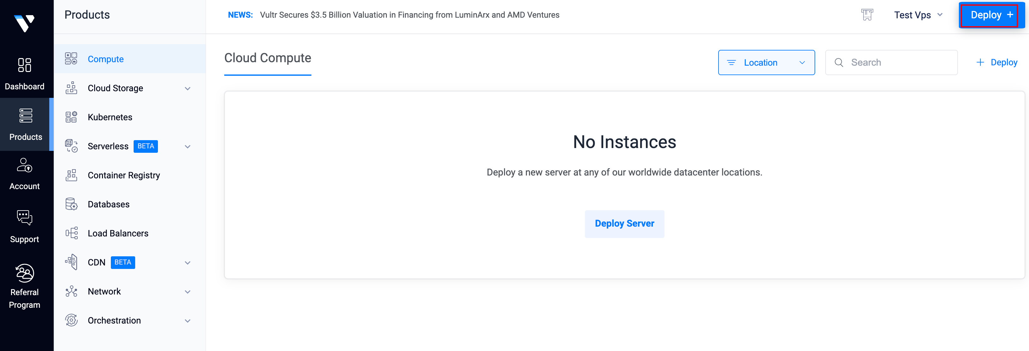Click the Serverless icon
Screen dimensions: 1029x351
pos(71,146)
